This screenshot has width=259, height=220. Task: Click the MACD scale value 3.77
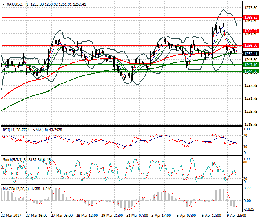247,188
